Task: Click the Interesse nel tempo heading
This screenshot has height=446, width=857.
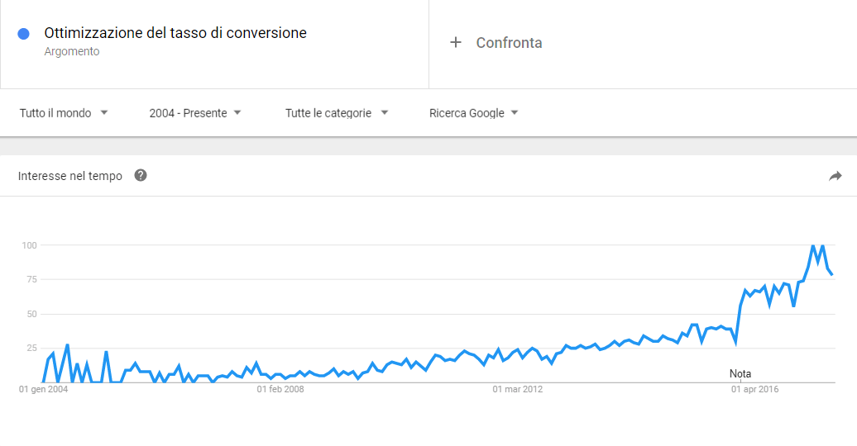Action: (70, 176)
